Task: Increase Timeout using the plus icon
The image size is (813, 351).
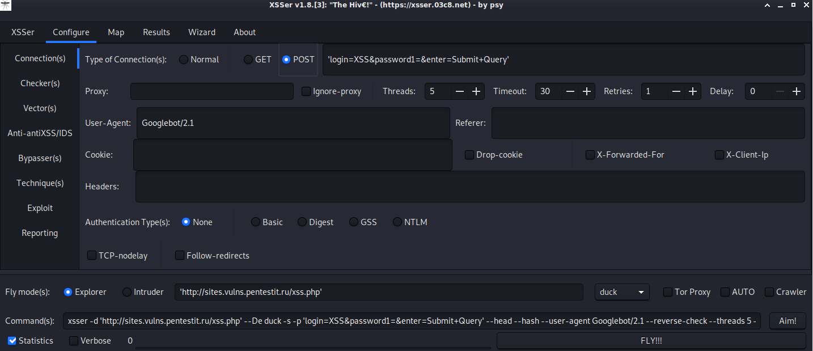Action: 587,91
